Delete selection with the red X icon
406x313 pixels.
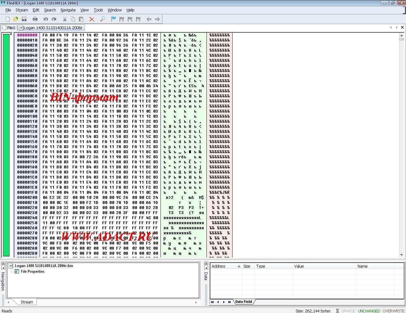tap(92, 19)
